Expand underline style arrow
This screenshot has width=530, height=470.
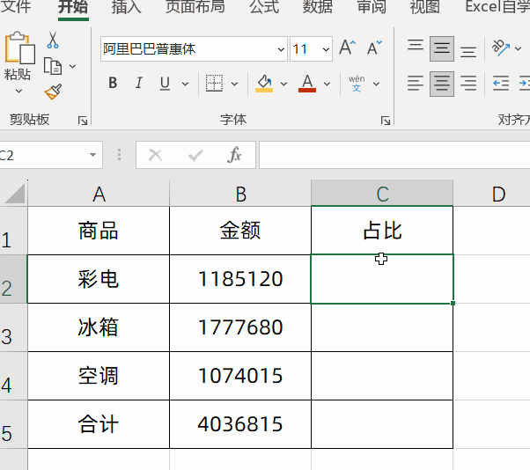185,84
